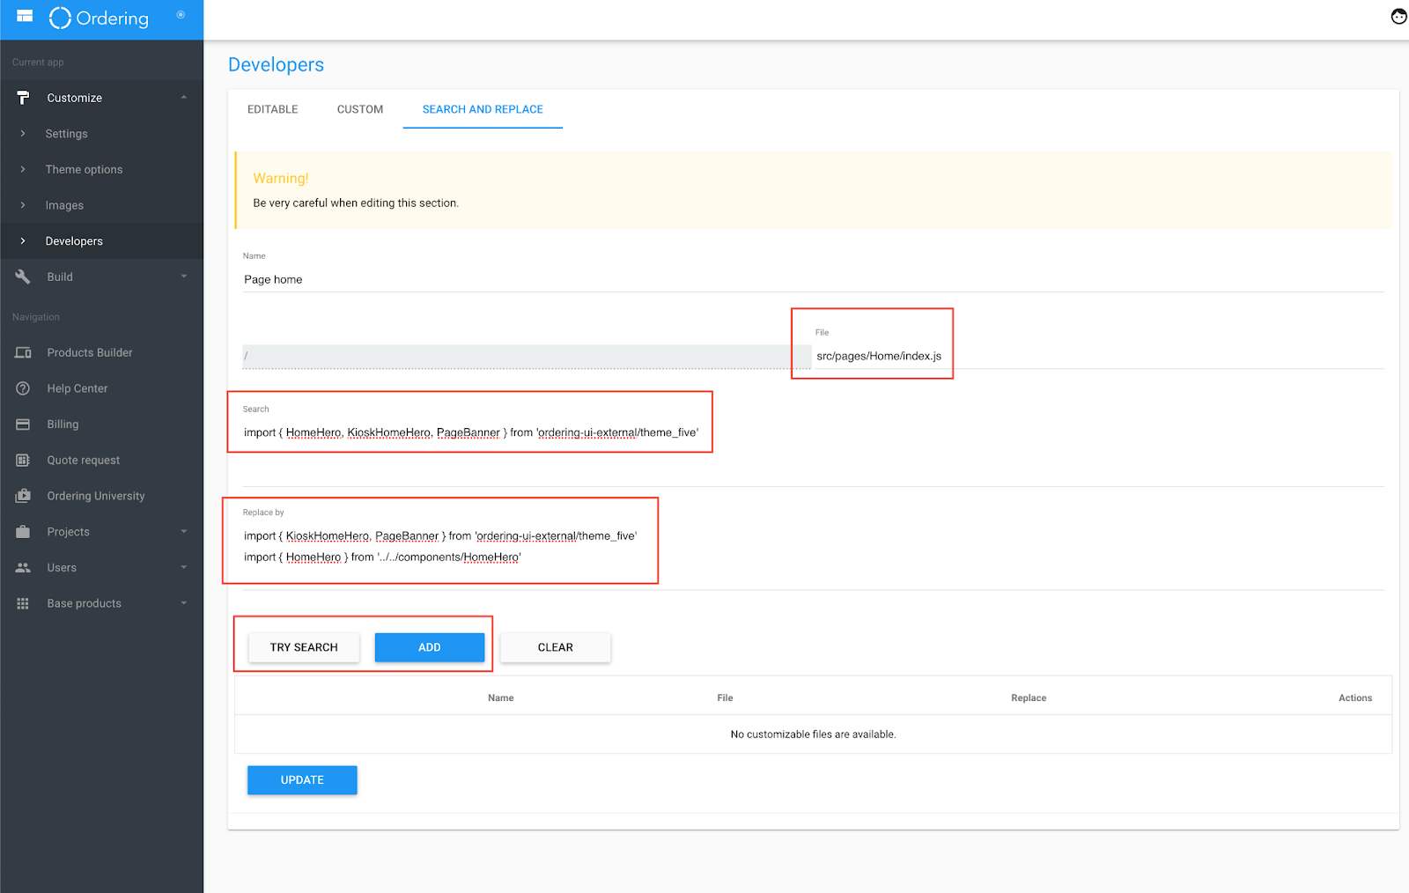Click the TRY SEARCH button

(304, 647)
